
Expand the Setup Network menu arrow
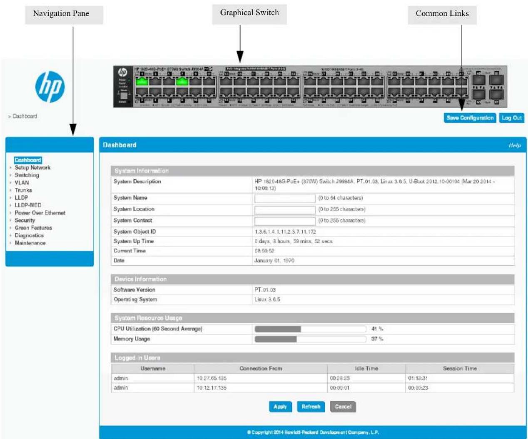point(10,168)
